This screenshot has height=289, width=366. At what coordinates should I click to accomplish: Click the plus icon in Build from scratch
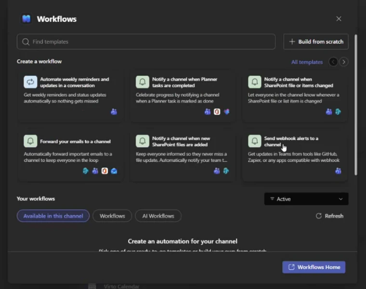tap(292, 41)
